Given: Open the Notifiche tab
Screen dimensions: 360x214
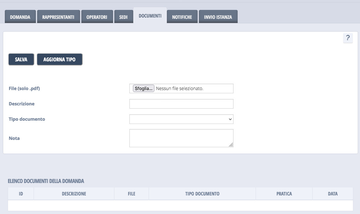Looking at the screenshot, I should 182,17.
